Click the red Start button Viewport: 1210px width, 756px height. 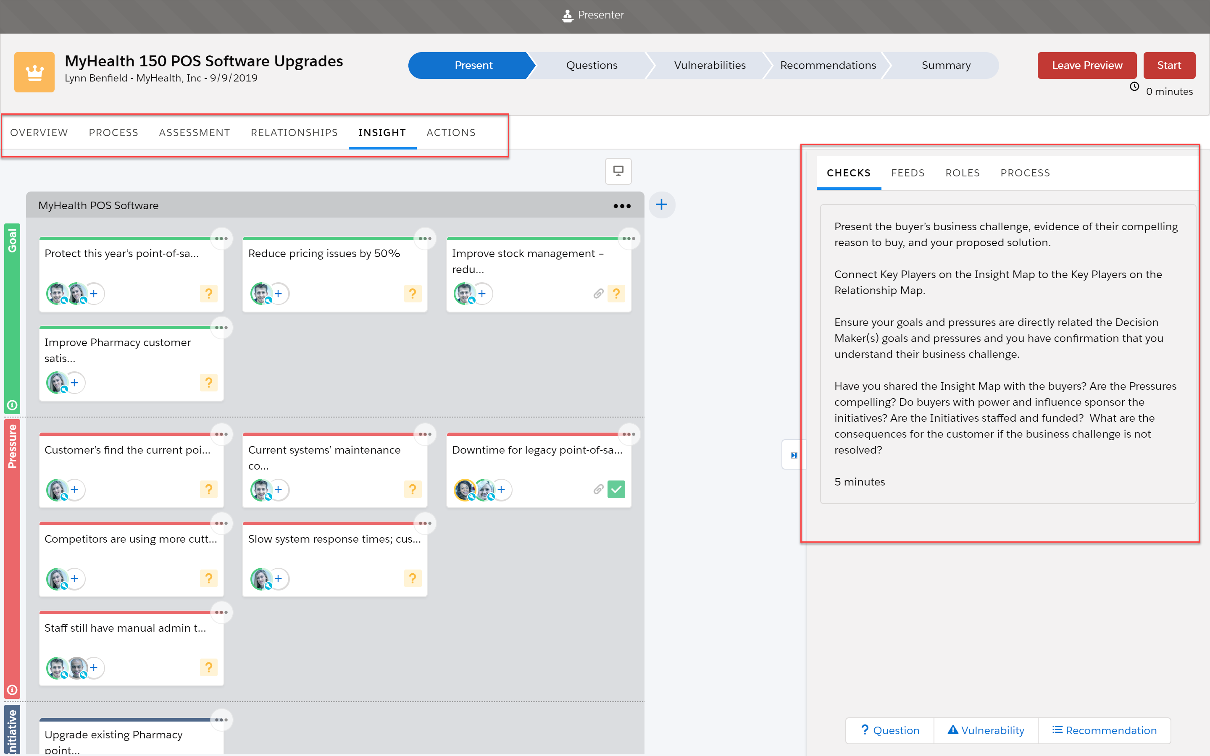[x=1169, y=65]
